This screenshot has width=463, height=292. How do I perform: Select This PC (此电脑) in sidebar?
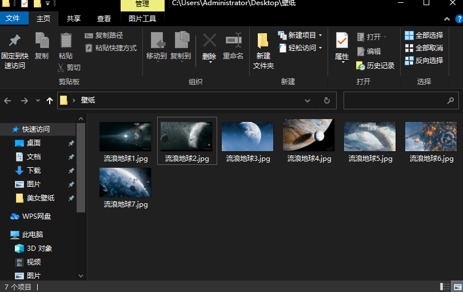click(33, 235)
